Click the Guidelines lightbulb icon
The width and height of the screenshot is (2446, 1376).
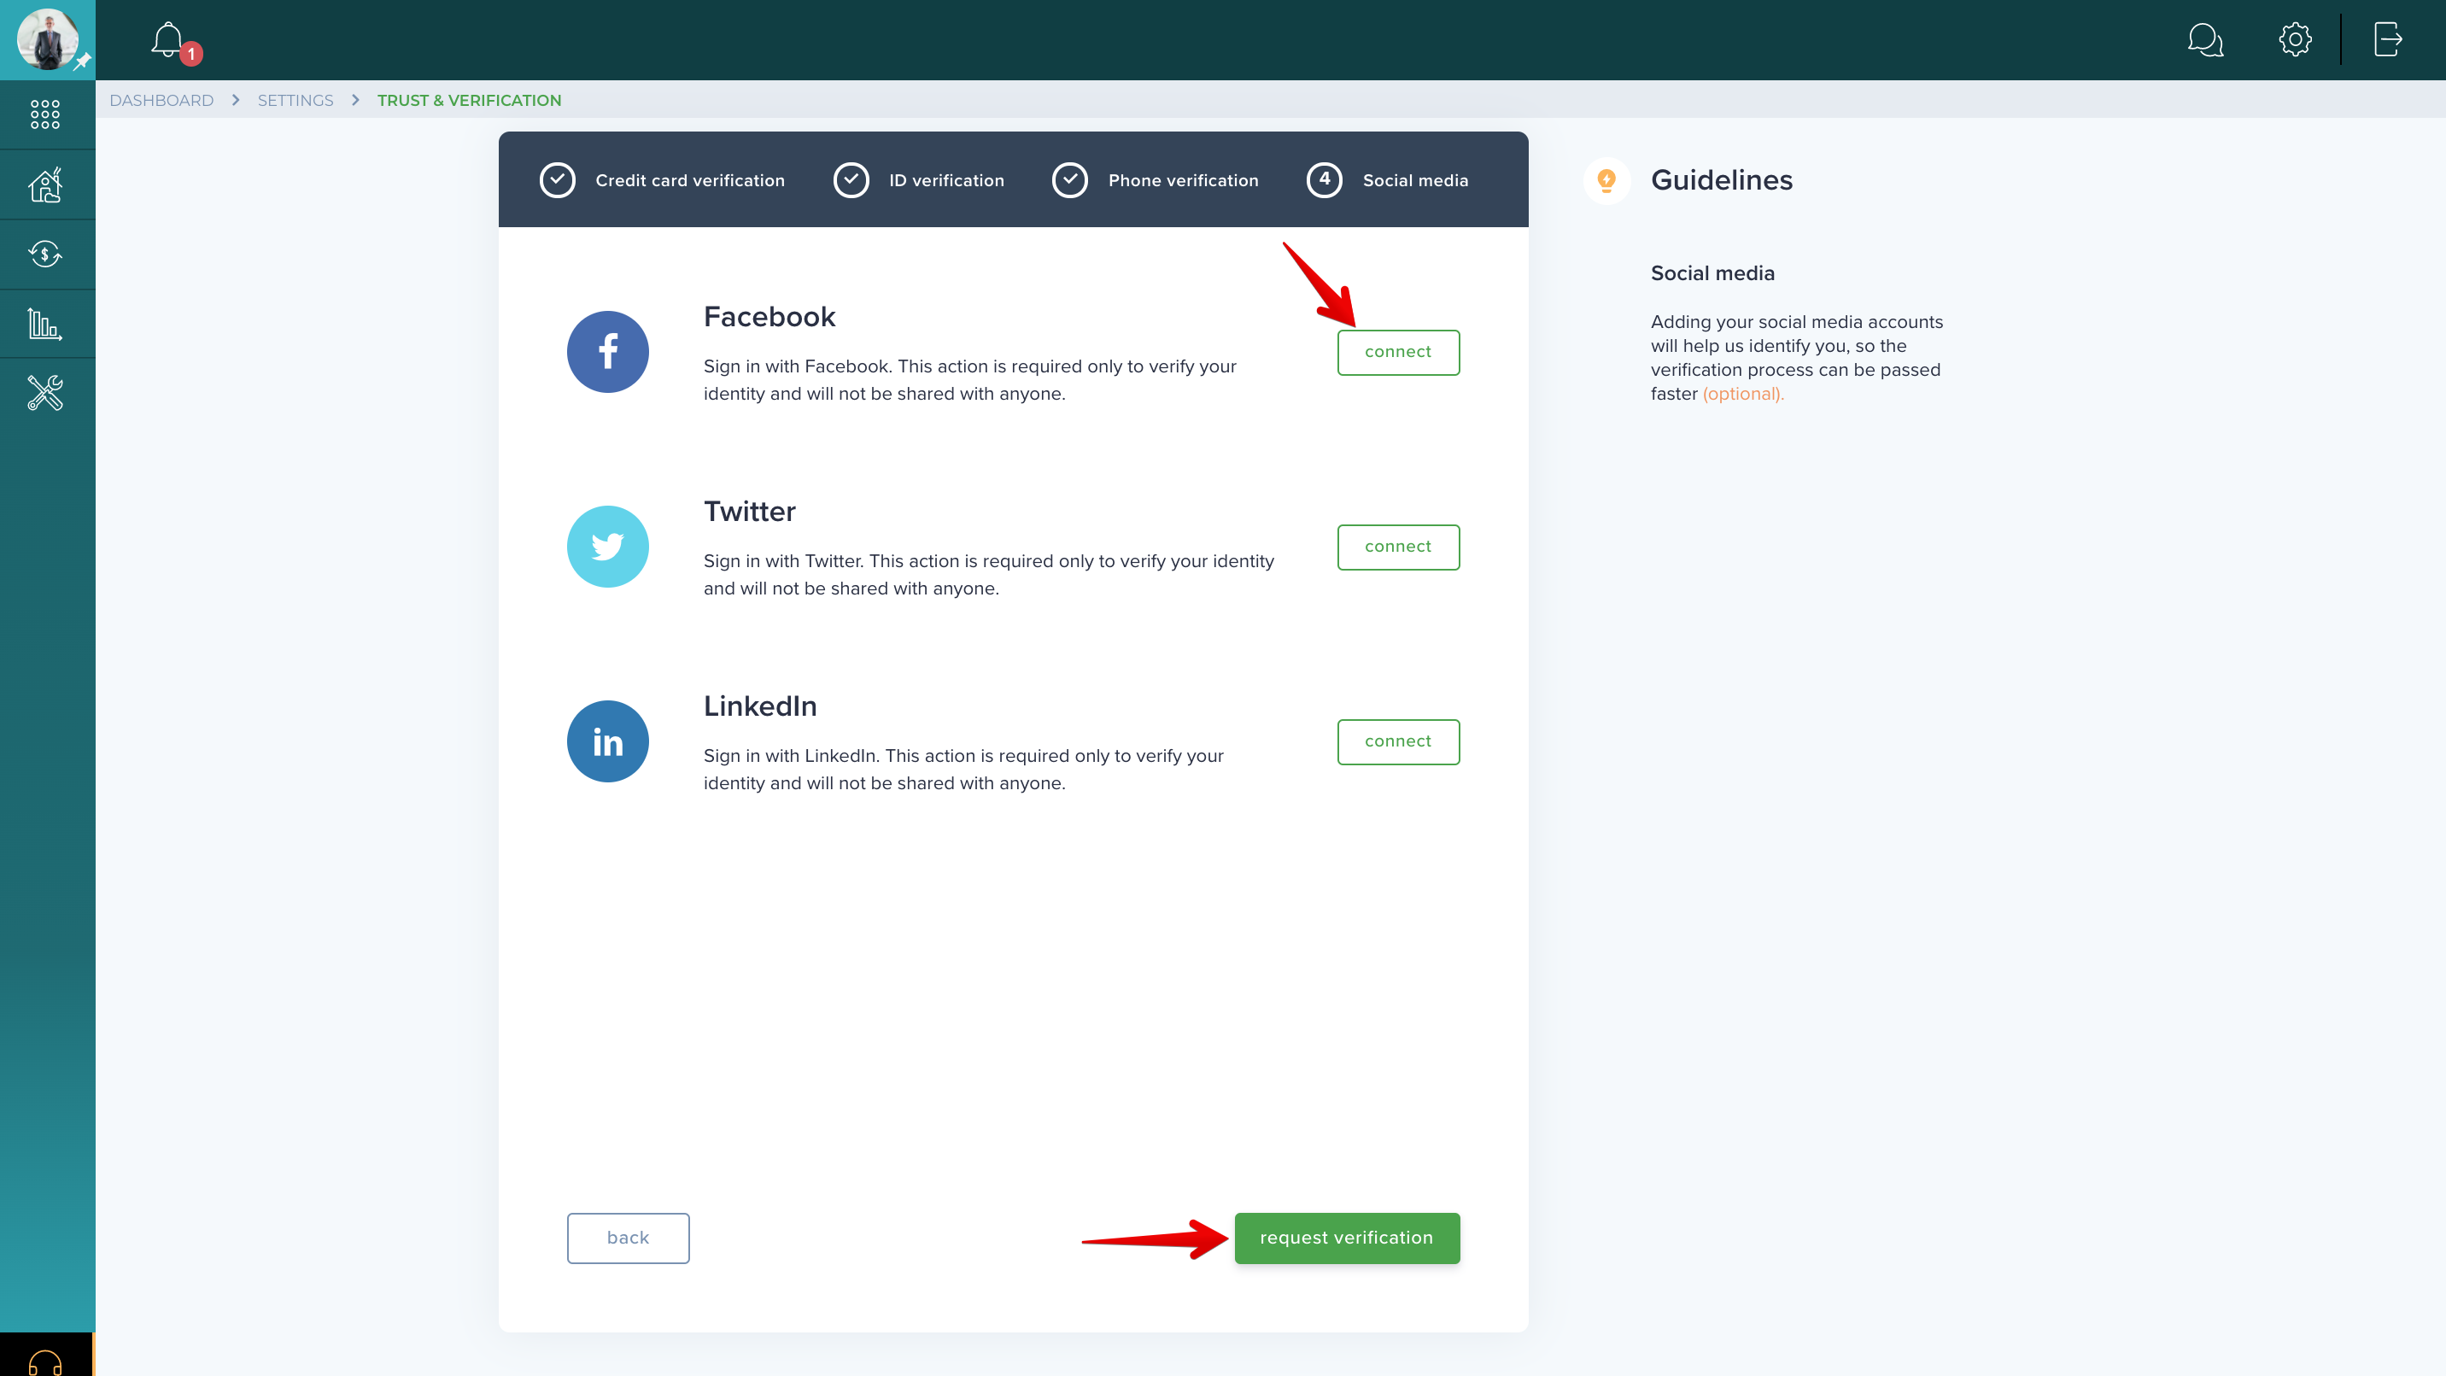pyautogui.click(x=1606, y=180)
